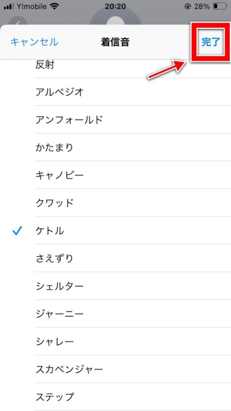Tap the checked ケトル ringtone row
The image size is (231, 411).
click(x=115, y=230)
